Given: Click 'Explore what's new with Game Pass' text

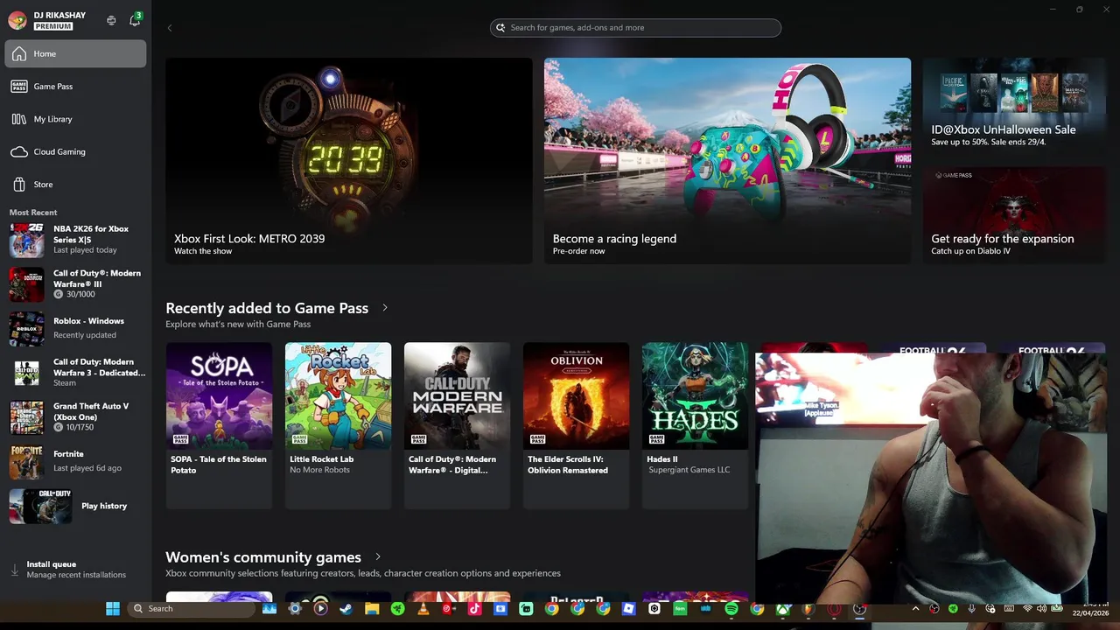Looking at the screenshot, I should [x=238, y=324].
